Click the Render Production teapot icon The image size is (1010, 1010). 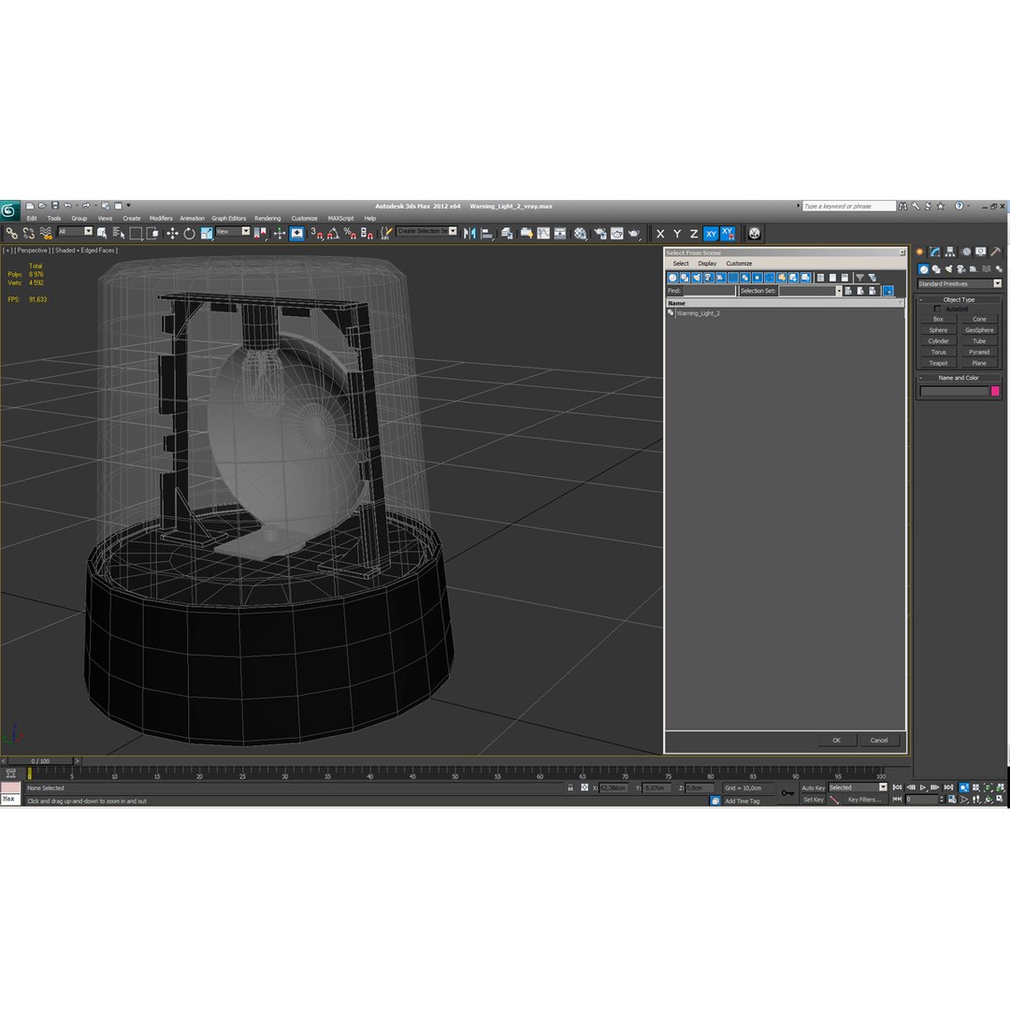(x=634, y=233)
